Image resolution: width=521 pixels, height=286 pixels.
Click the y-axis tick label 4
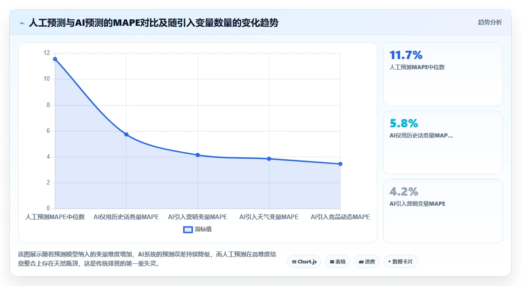(x=48, y=156)
